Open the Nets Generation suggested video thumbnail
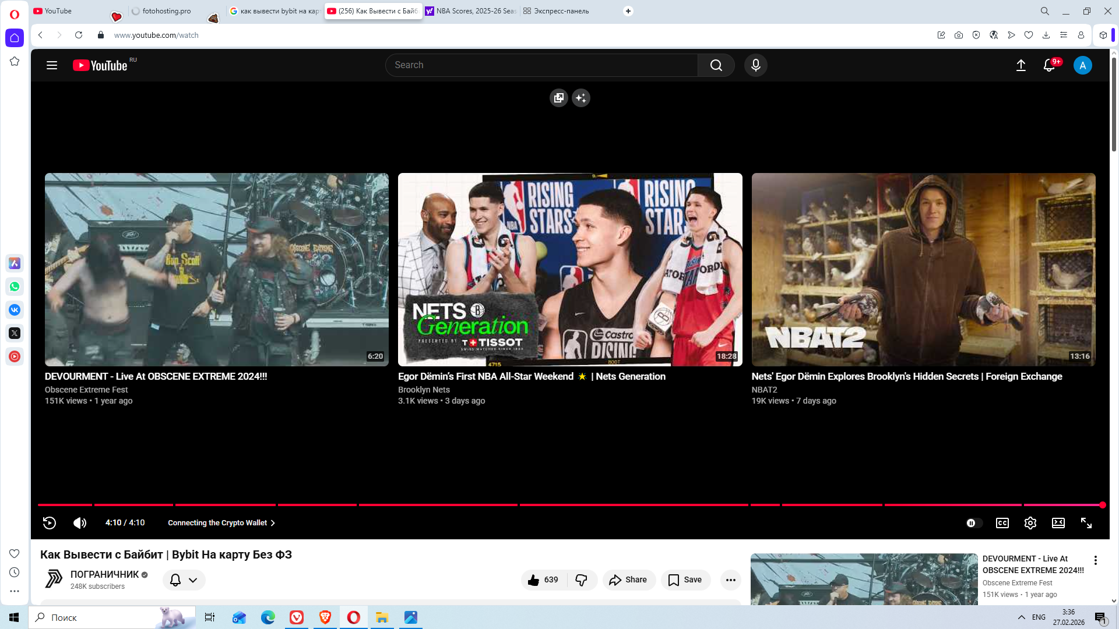 click(x=569, y=270)
